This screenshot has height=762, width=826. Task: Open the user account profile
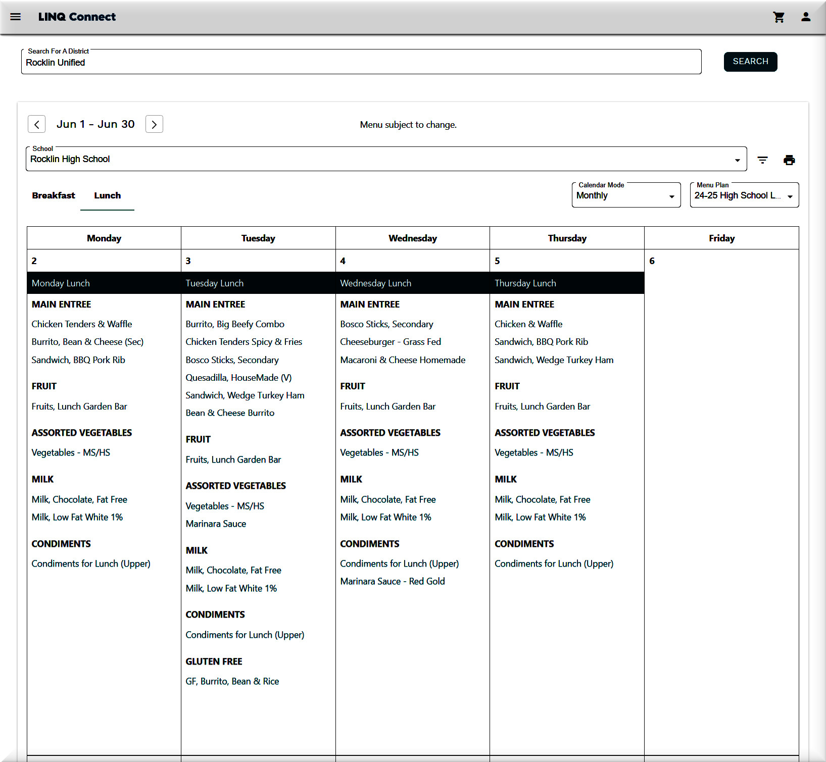[x=805, y=17]
